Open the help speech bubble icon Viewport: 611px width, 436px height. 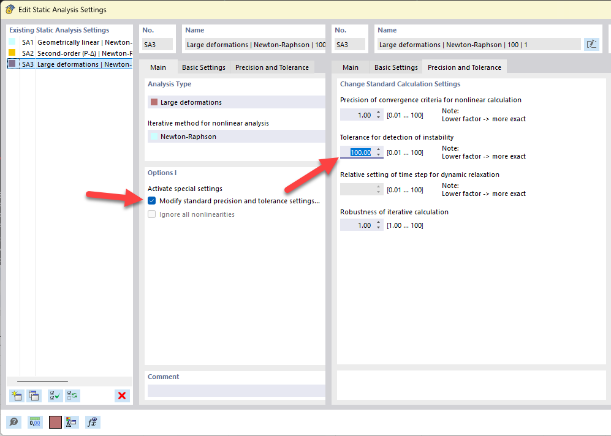tap(13, 422)
